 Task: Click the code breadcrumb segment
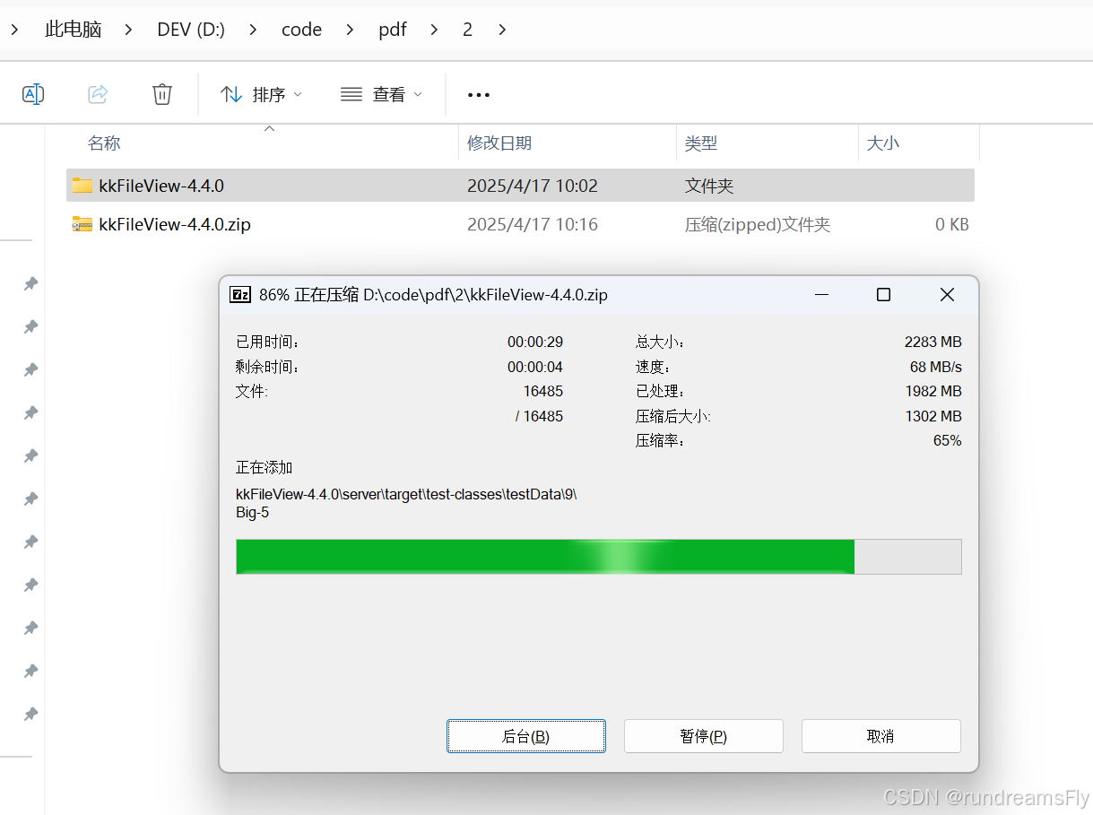301,30
